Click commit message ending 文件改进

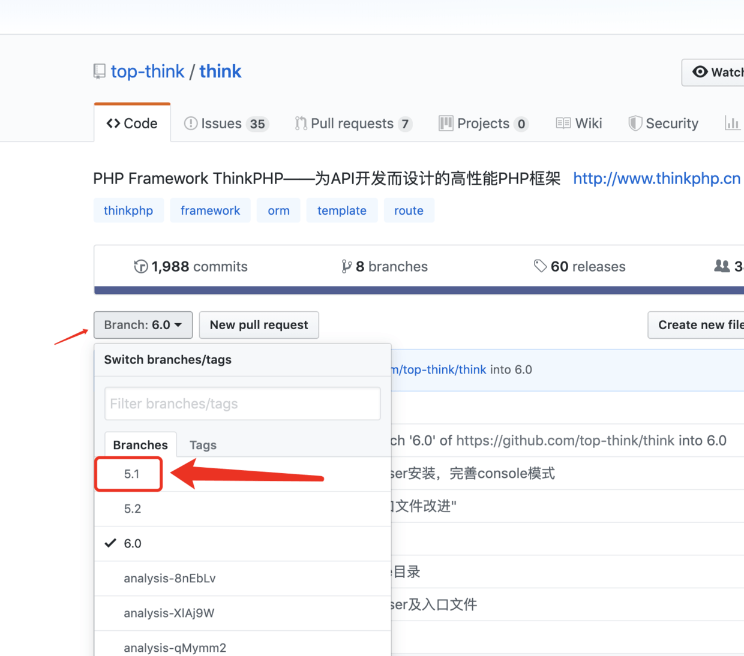coord(424,507)
